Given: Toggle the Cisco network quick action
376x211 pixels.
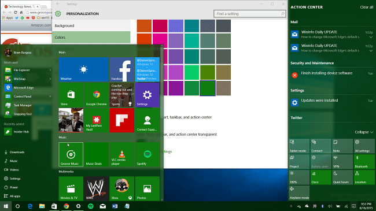Looking at the screenshot, I should (321, 177).
